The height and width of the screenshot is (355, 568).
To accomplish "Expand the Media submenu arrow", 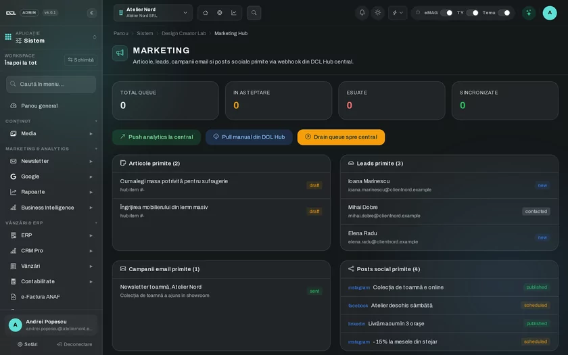I will pyautogui.click(x=91, y=134).
